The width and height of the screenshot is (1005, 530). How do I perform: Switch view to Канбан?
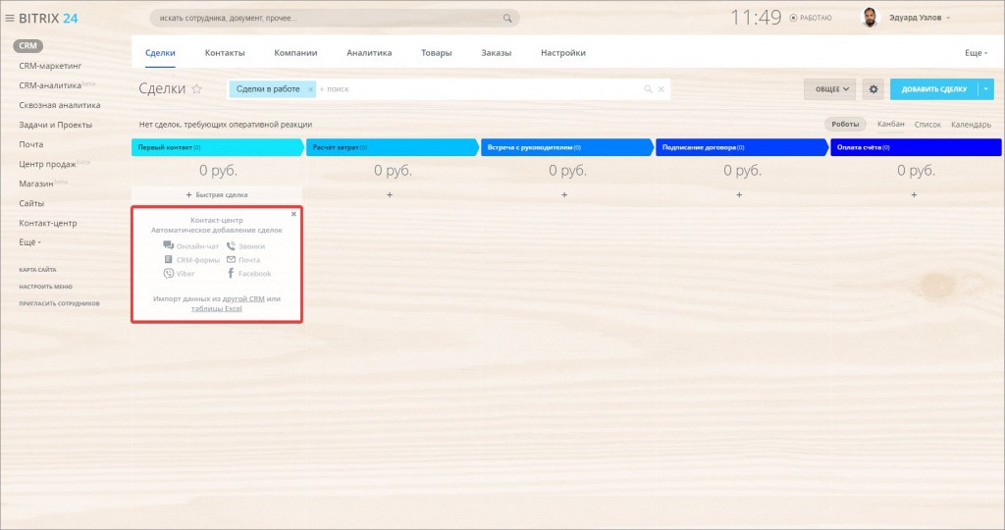pyautogui.click(x=890, y=125)
